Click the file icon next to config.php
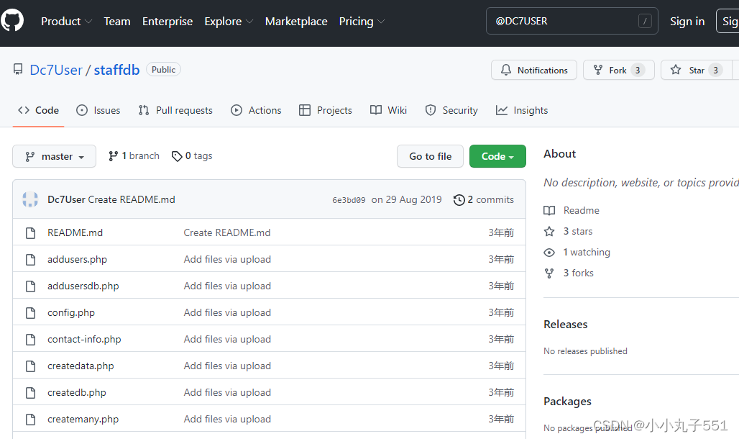 [31, 313]
